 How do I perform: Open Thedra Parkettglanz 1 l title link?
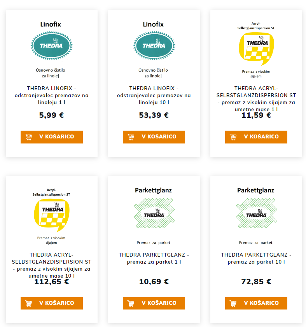point(154,258)
